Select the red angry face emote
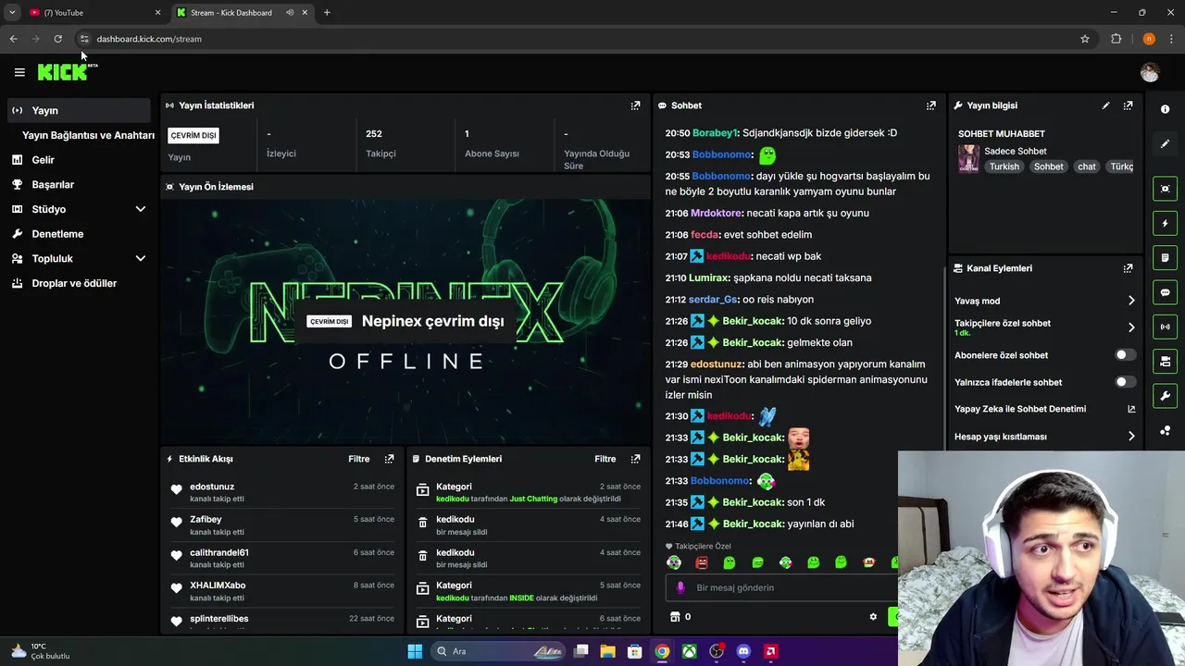 (702, 562)
